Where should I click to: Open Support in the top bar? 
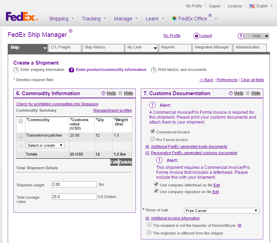(x=215, y=6)
